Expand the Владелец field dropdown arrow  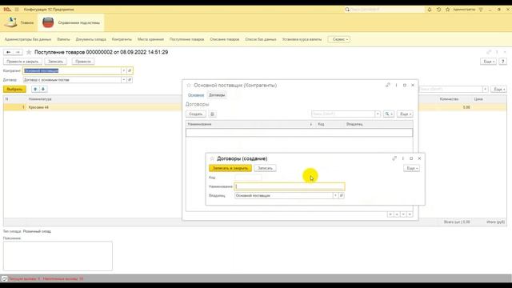pyautogui.click(x=335, y=195)
